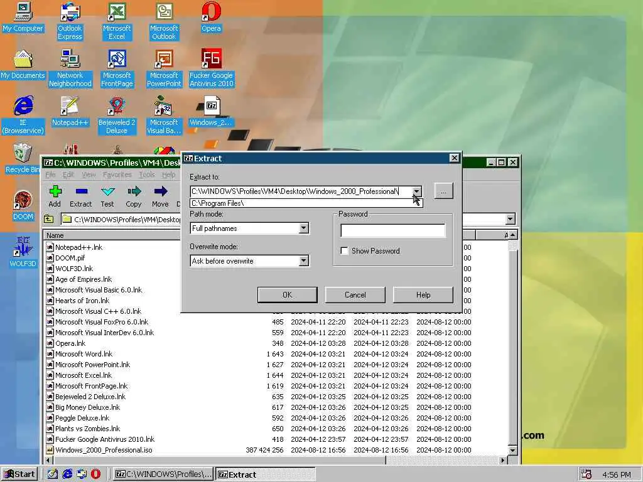
Task: Click the Add toolbar icon in 7-Zip
Action: (x=55, y=196)
